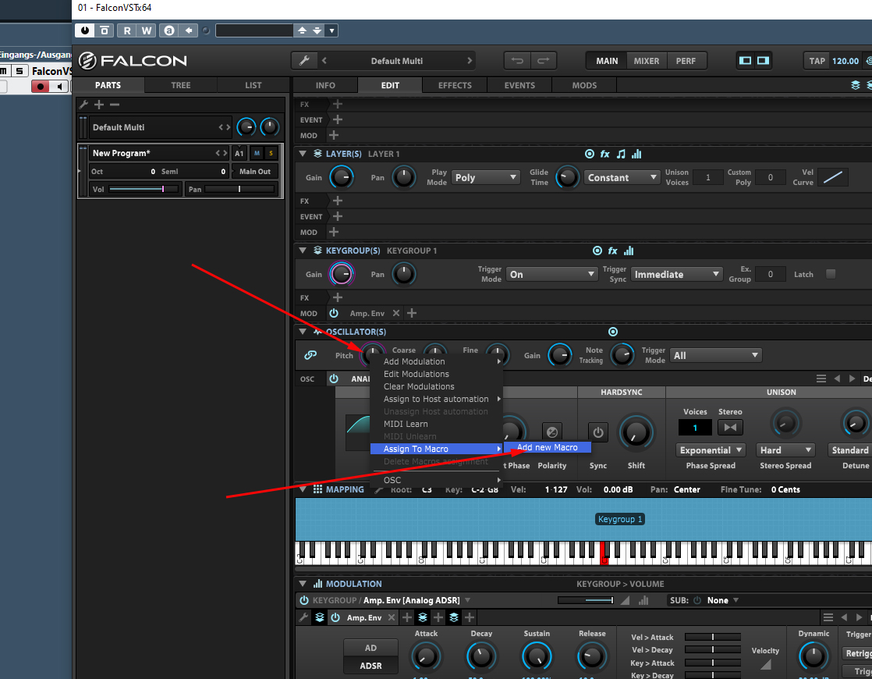872x679 pixels.
Task: Click the redo arrow in Falcon header
Action: tap(544, 61)
